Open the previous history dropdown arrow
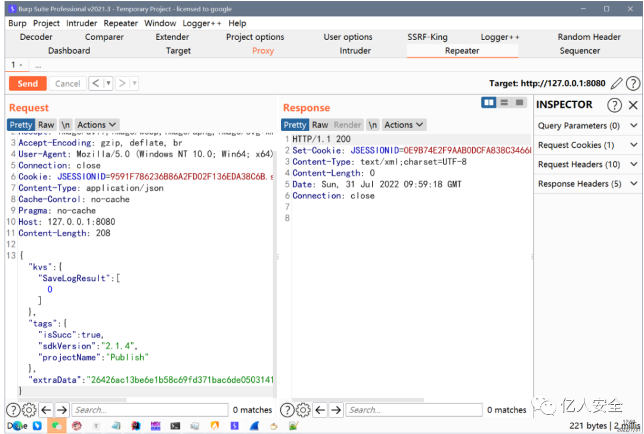The width and height of the screenshot is (644, 434). tap(109, 83)
